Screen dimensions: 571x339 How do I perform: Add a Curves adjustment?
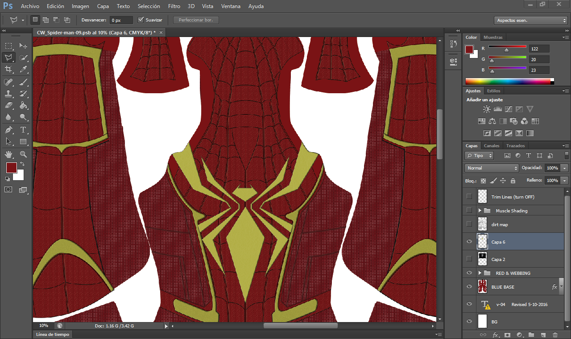pyautogui.click(x=509, y=109)
